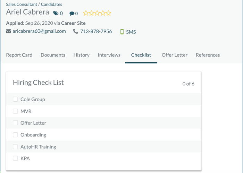
Task: Click the phone handset icon
Action: tap(76, 31)
